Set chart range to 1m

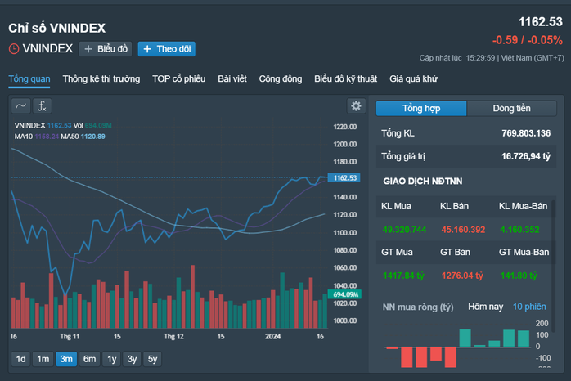[x=43, y=359]
